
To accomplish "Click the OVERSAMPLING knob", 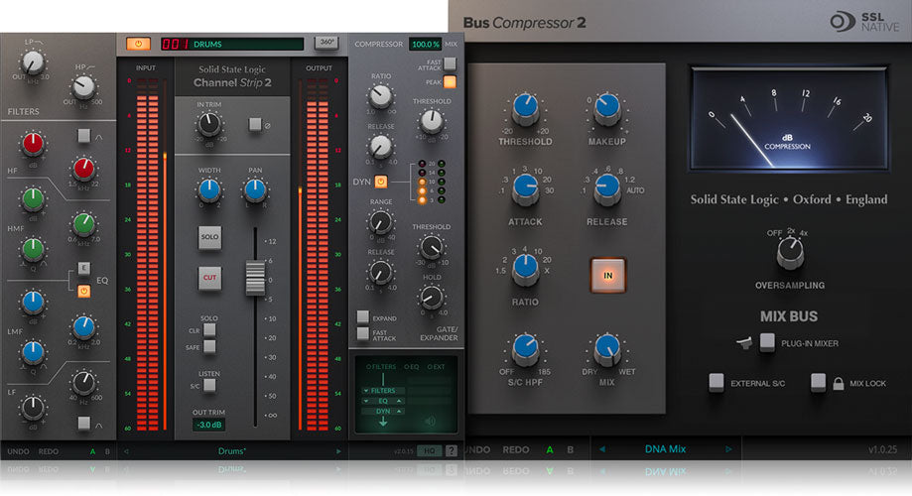I will [790, 252].
